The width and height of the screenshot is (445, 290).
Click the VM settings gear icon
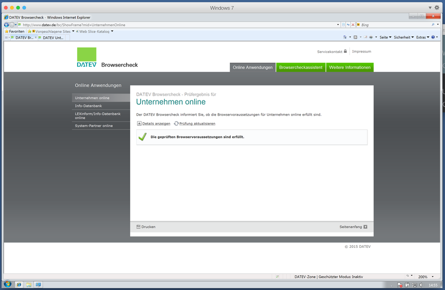click(x=437, y=8)
